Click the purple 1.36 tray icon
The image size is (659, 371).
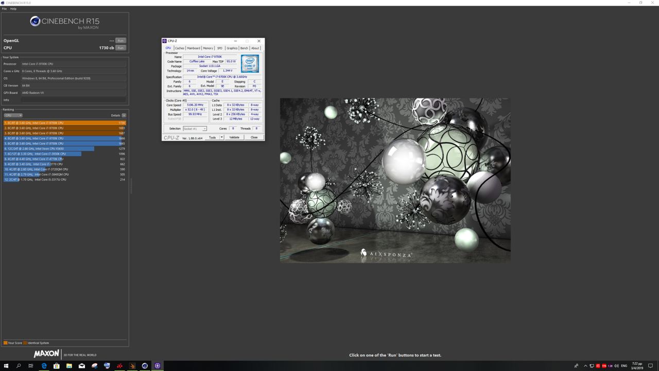[x=610, y=366]
